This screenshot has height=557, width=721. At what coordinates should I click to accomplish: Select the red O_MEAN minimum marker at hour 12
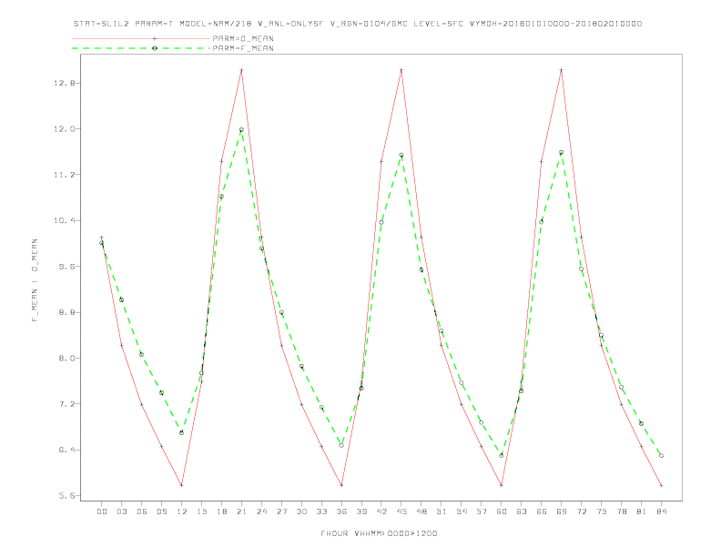[182, 485]
